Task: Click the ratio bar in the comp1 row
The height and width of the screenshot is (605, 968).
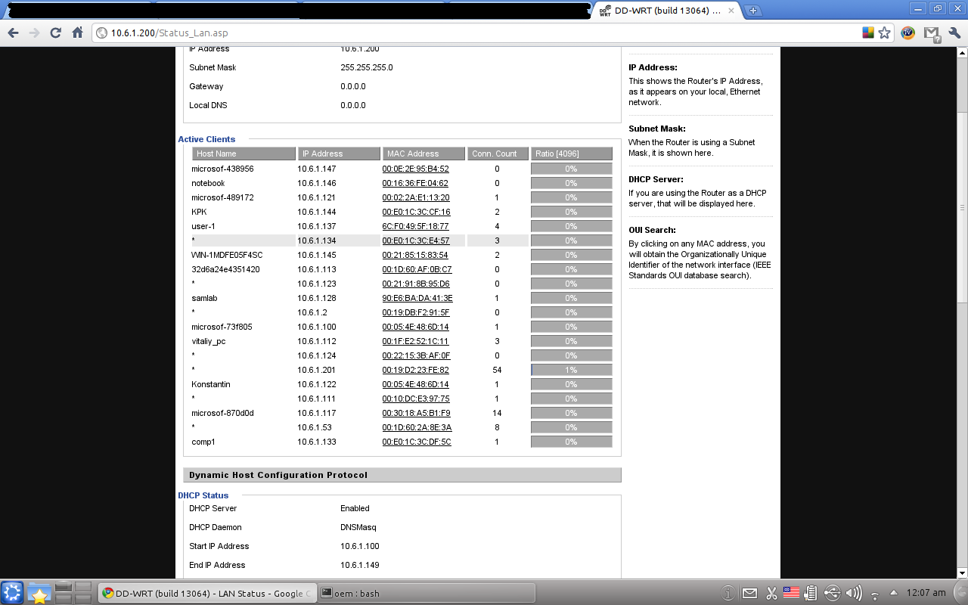Action: click(x=572, y=442)
